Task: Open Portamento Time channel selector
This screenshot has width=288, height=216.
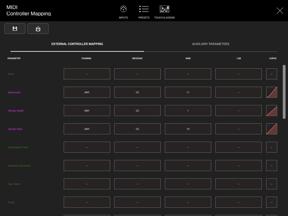Action: [87, 147]
